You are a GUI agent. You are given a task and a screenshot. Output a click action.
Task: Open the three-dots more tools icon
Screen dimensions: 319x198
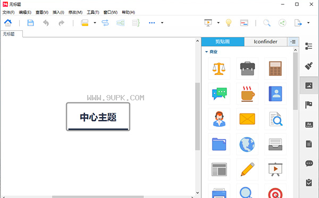pos(152,23)
